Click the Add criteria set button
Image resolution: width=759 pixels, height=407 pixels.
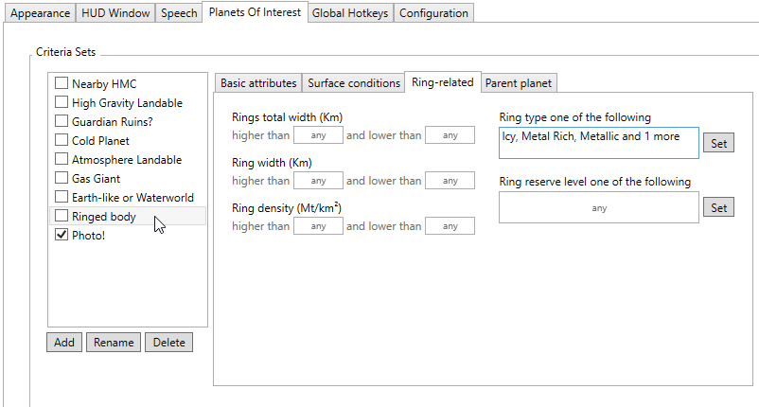tap(64, 343)
